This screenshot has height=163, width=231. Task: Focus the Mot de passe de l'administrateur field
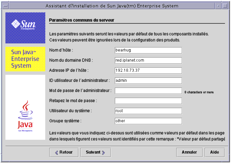(x=148, y=91)
